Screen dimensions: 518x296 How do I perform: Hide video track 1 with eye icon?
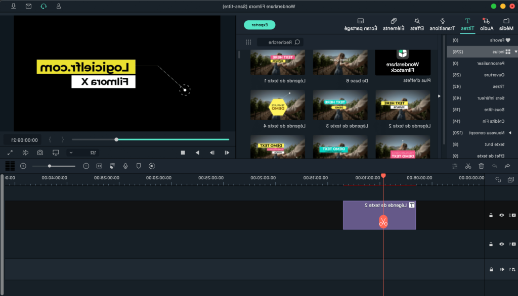tap(501, 244)
